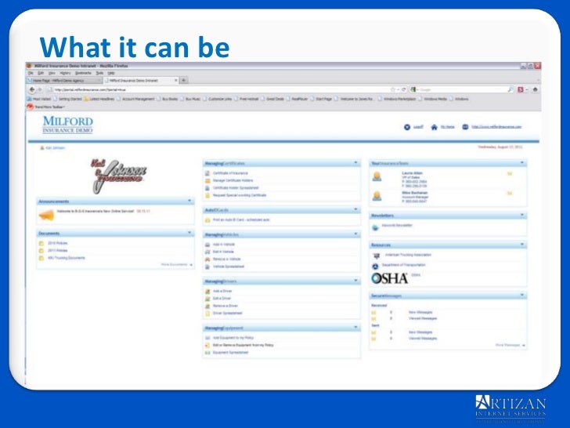Click Firefox home icon in toolbar
The height and width of the screenshot is (428, 570).
coord(535,89)
